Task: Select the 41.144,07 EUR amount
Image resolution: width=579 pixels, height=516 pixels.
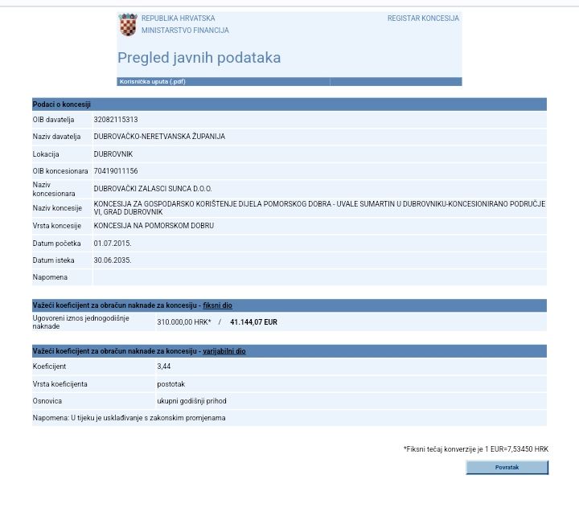Action: pos(253,322)
